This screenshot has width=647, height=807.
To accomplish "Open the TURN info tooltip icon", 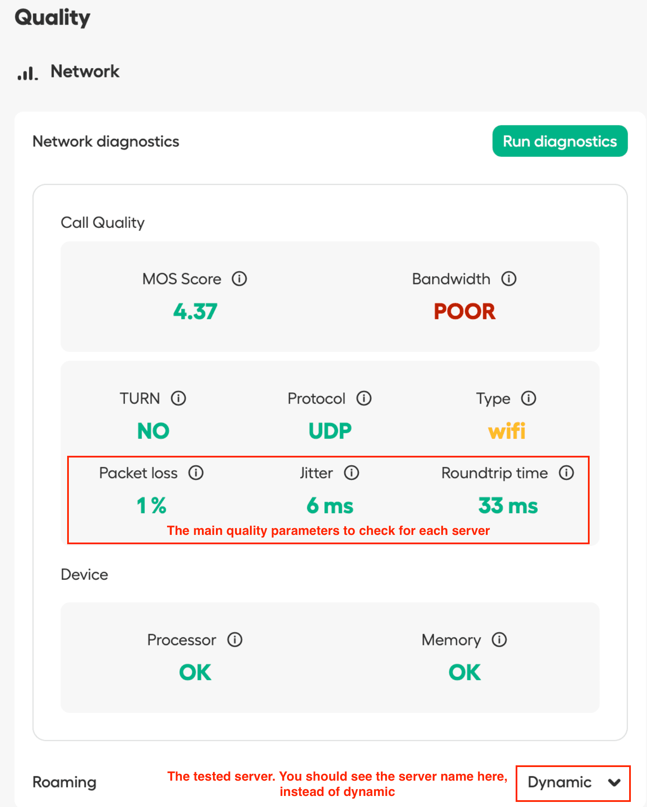I will click(179, 398).
